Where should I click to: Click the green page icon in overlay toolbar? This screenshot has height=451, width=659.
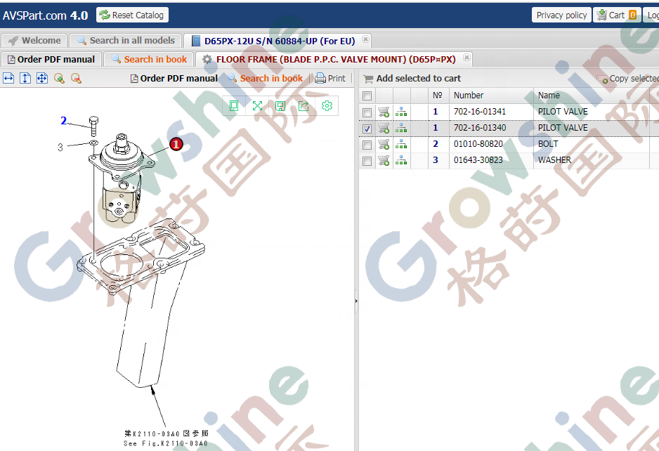tap(234, 106)
